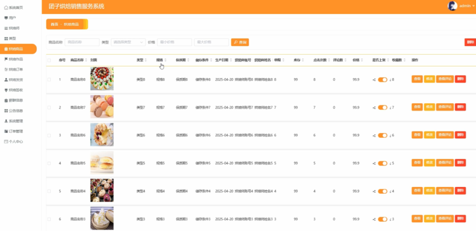Toggle 是否上架 switch for 商品名称4
Viewport: 476px width, 231px height.
[x=382, y=191]
